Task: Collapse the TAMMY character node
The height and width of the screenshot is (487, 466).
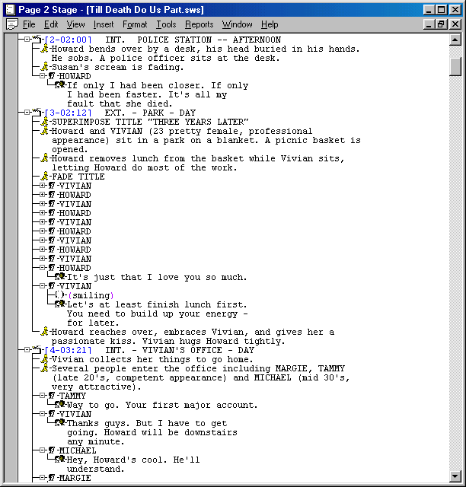Action: (43, 396)
